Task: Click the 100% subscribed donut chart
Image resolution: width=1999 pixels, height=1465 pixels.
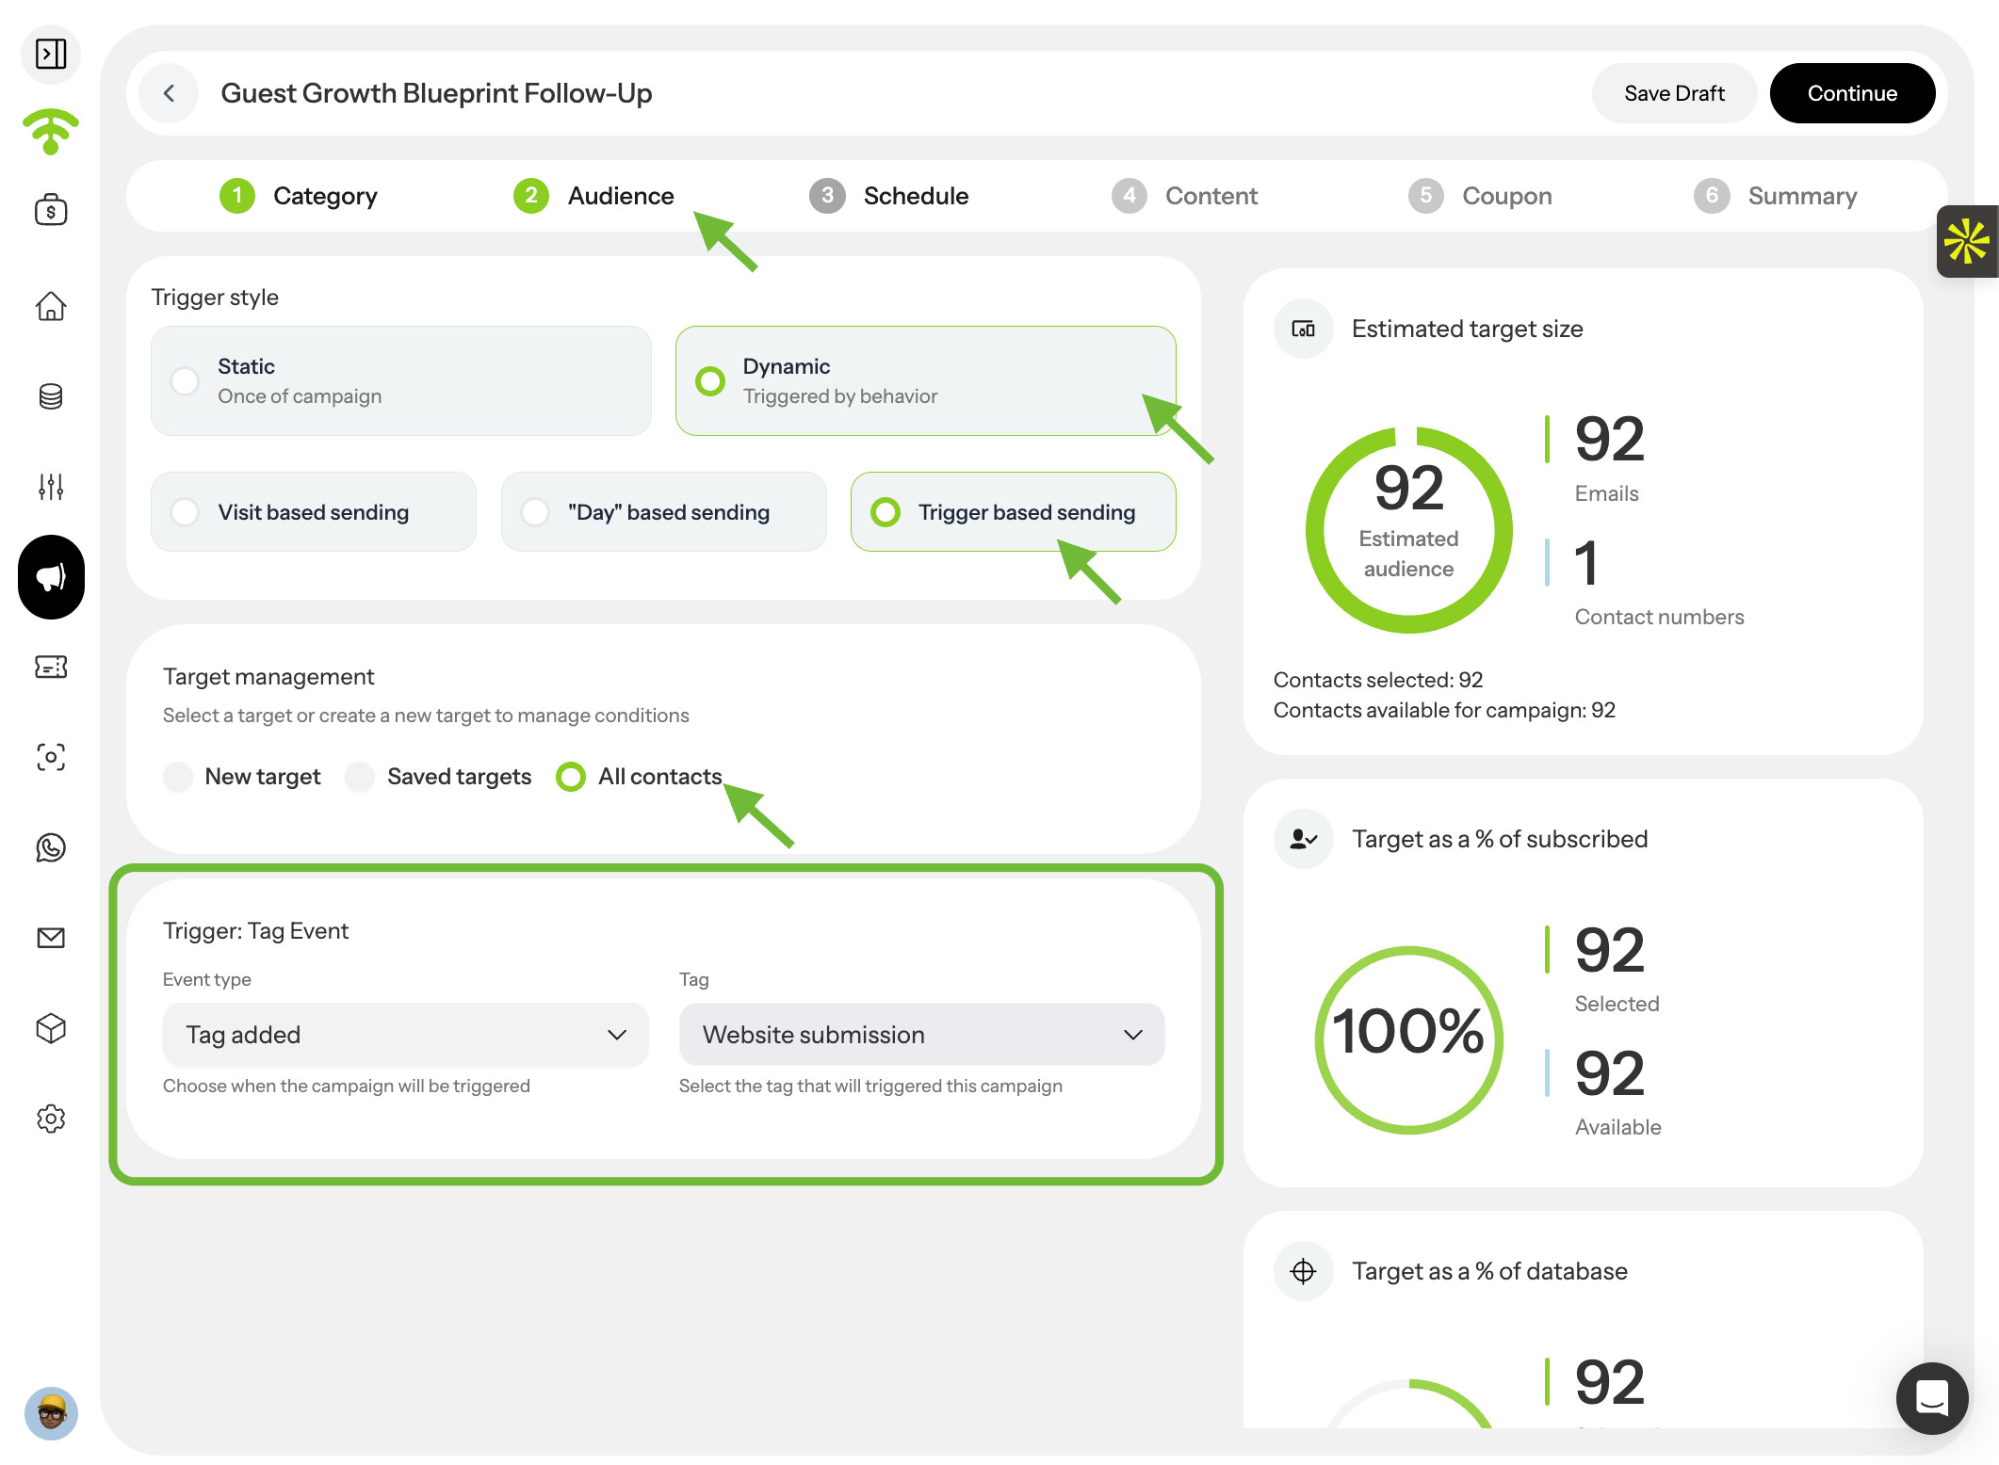Action: (1409, 1039)
